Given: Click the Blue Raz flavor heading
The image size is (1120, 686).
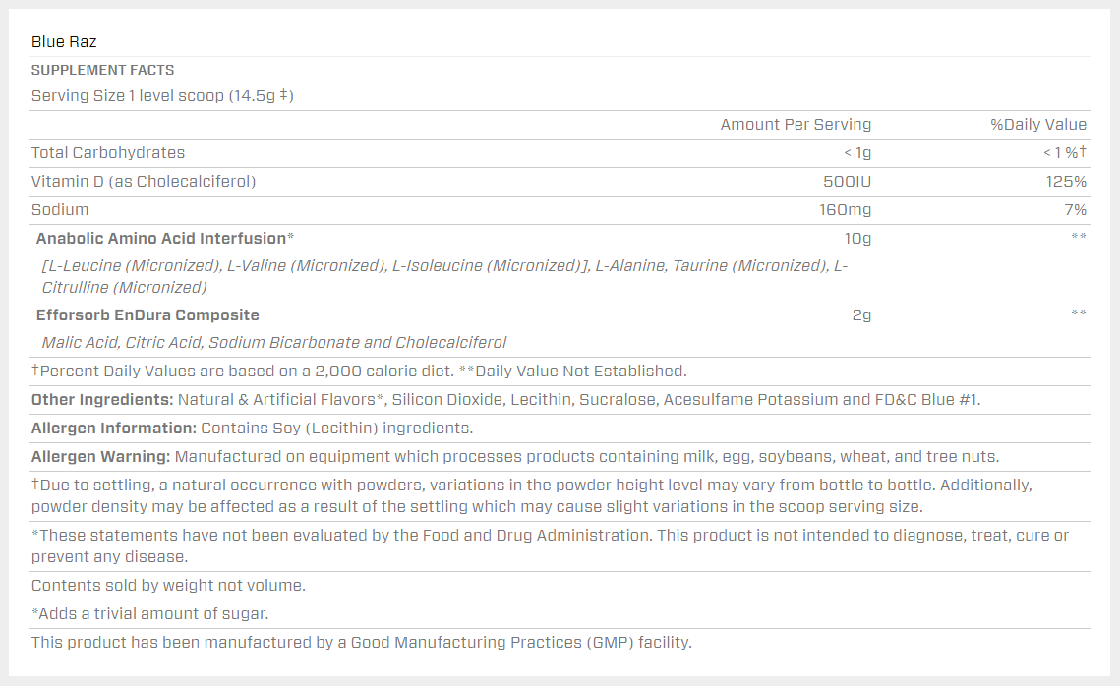Looking at the screenshot, I should pyautogui.click(x=64, y=41).
